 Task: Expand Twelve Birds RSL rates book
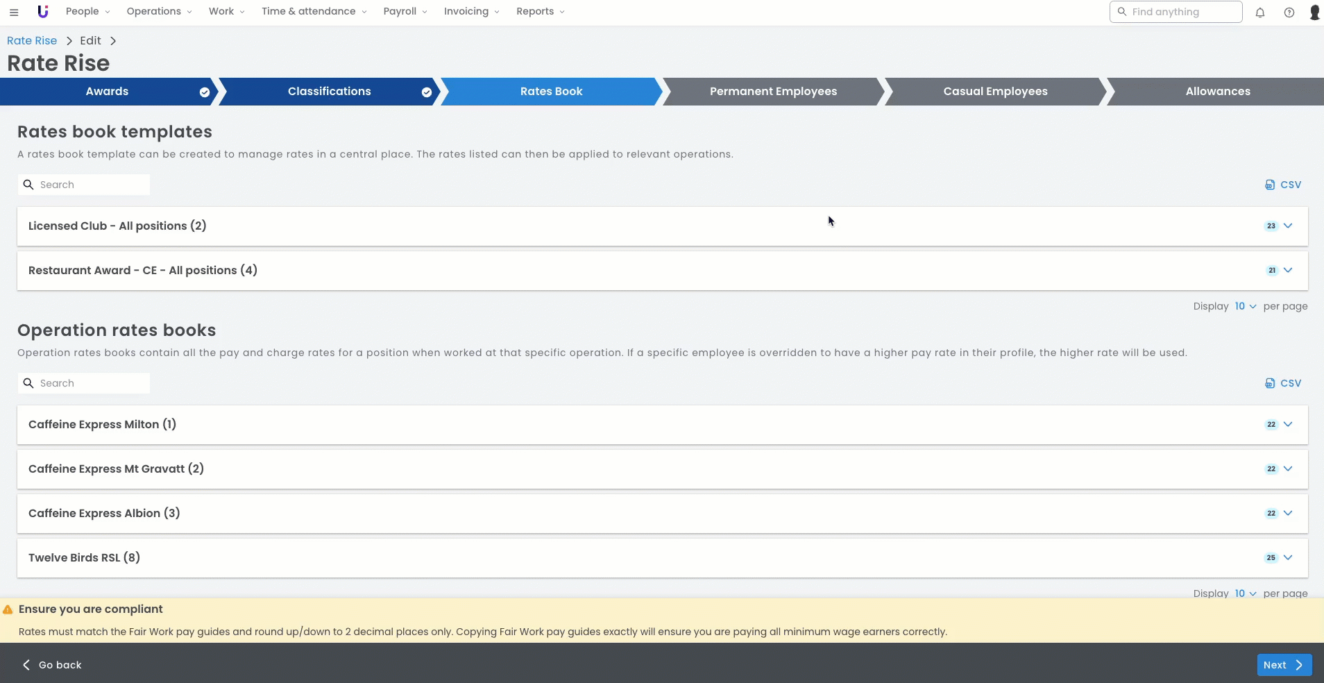point(1288,558)
